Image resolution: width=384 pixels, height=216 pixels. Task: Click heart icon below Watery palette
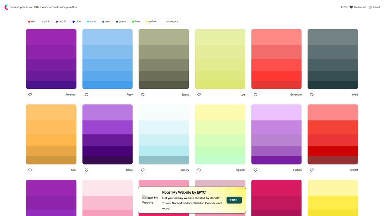pyautogui.click(x=143, y=170)
